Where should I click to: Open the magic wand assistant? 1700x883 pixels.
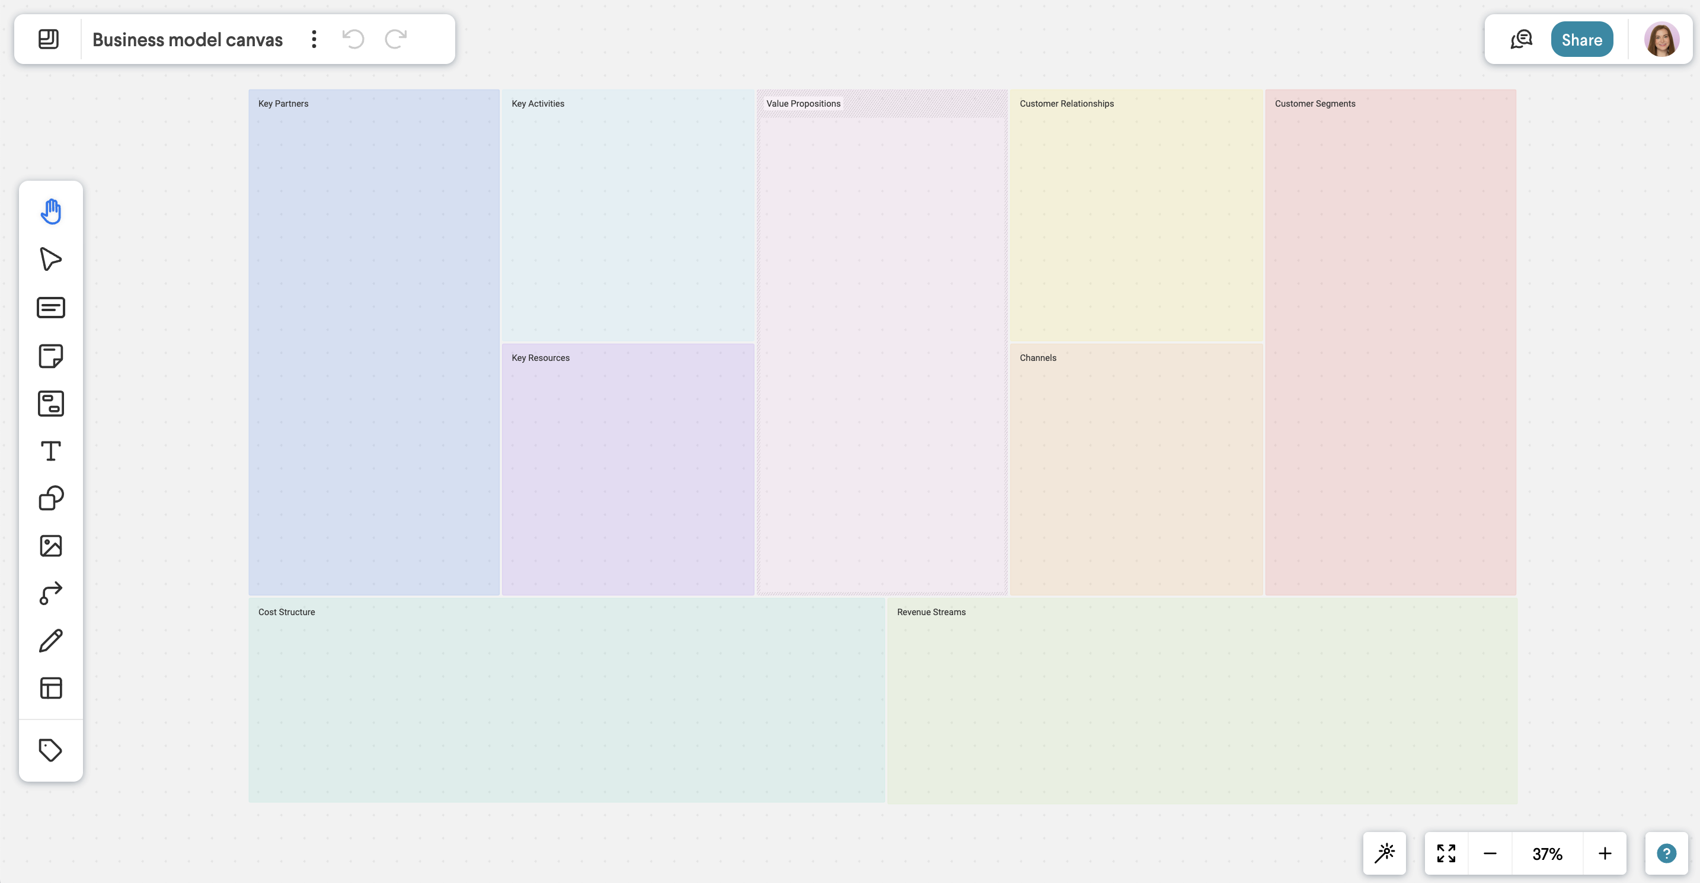[x=1386, y=853]
